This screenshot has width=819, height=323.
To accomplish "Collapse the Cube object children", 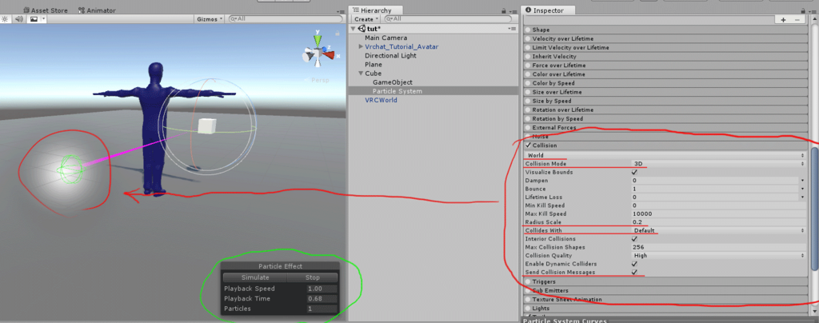I will [x=361, y=74].
